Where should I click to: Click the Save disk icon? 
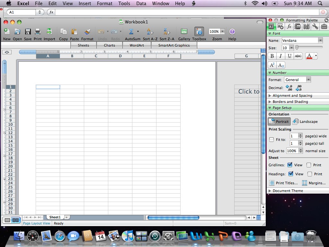coord(28,32)
